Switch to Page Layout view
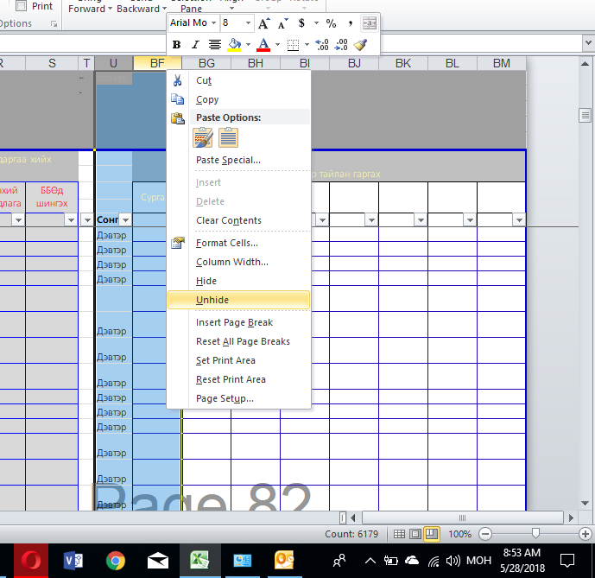 (x=415, y=535)
